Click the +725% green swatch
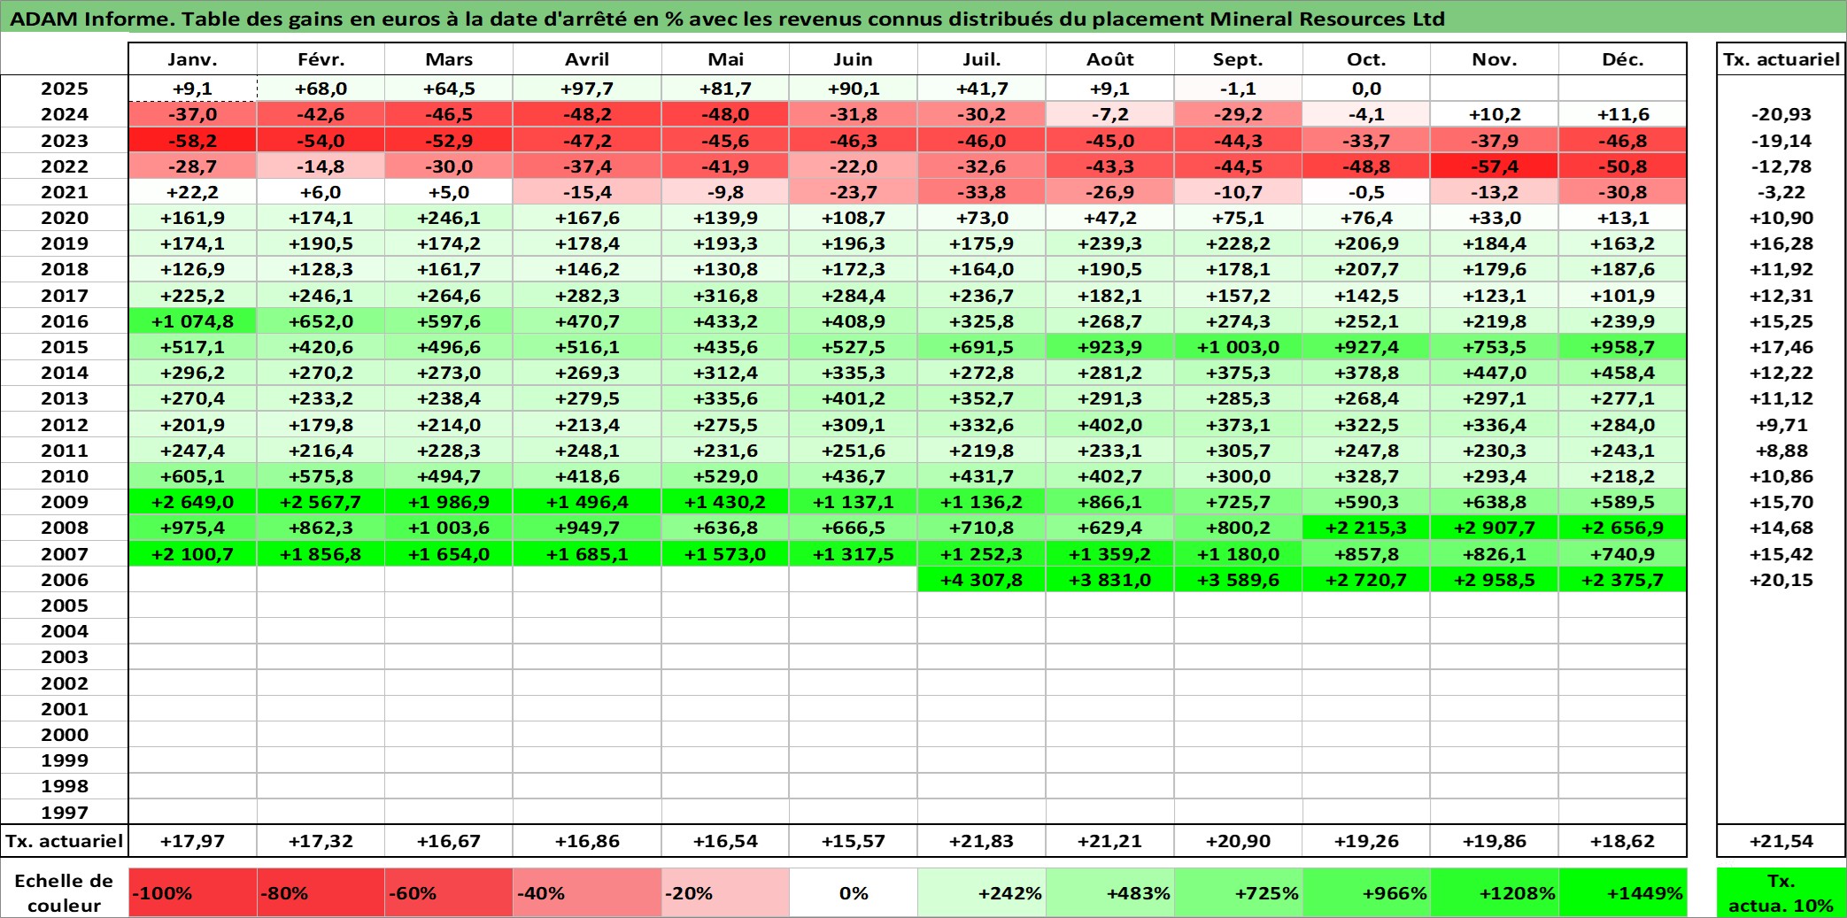Screen dimensions: 1847x918 click(x=1238, y=892)
